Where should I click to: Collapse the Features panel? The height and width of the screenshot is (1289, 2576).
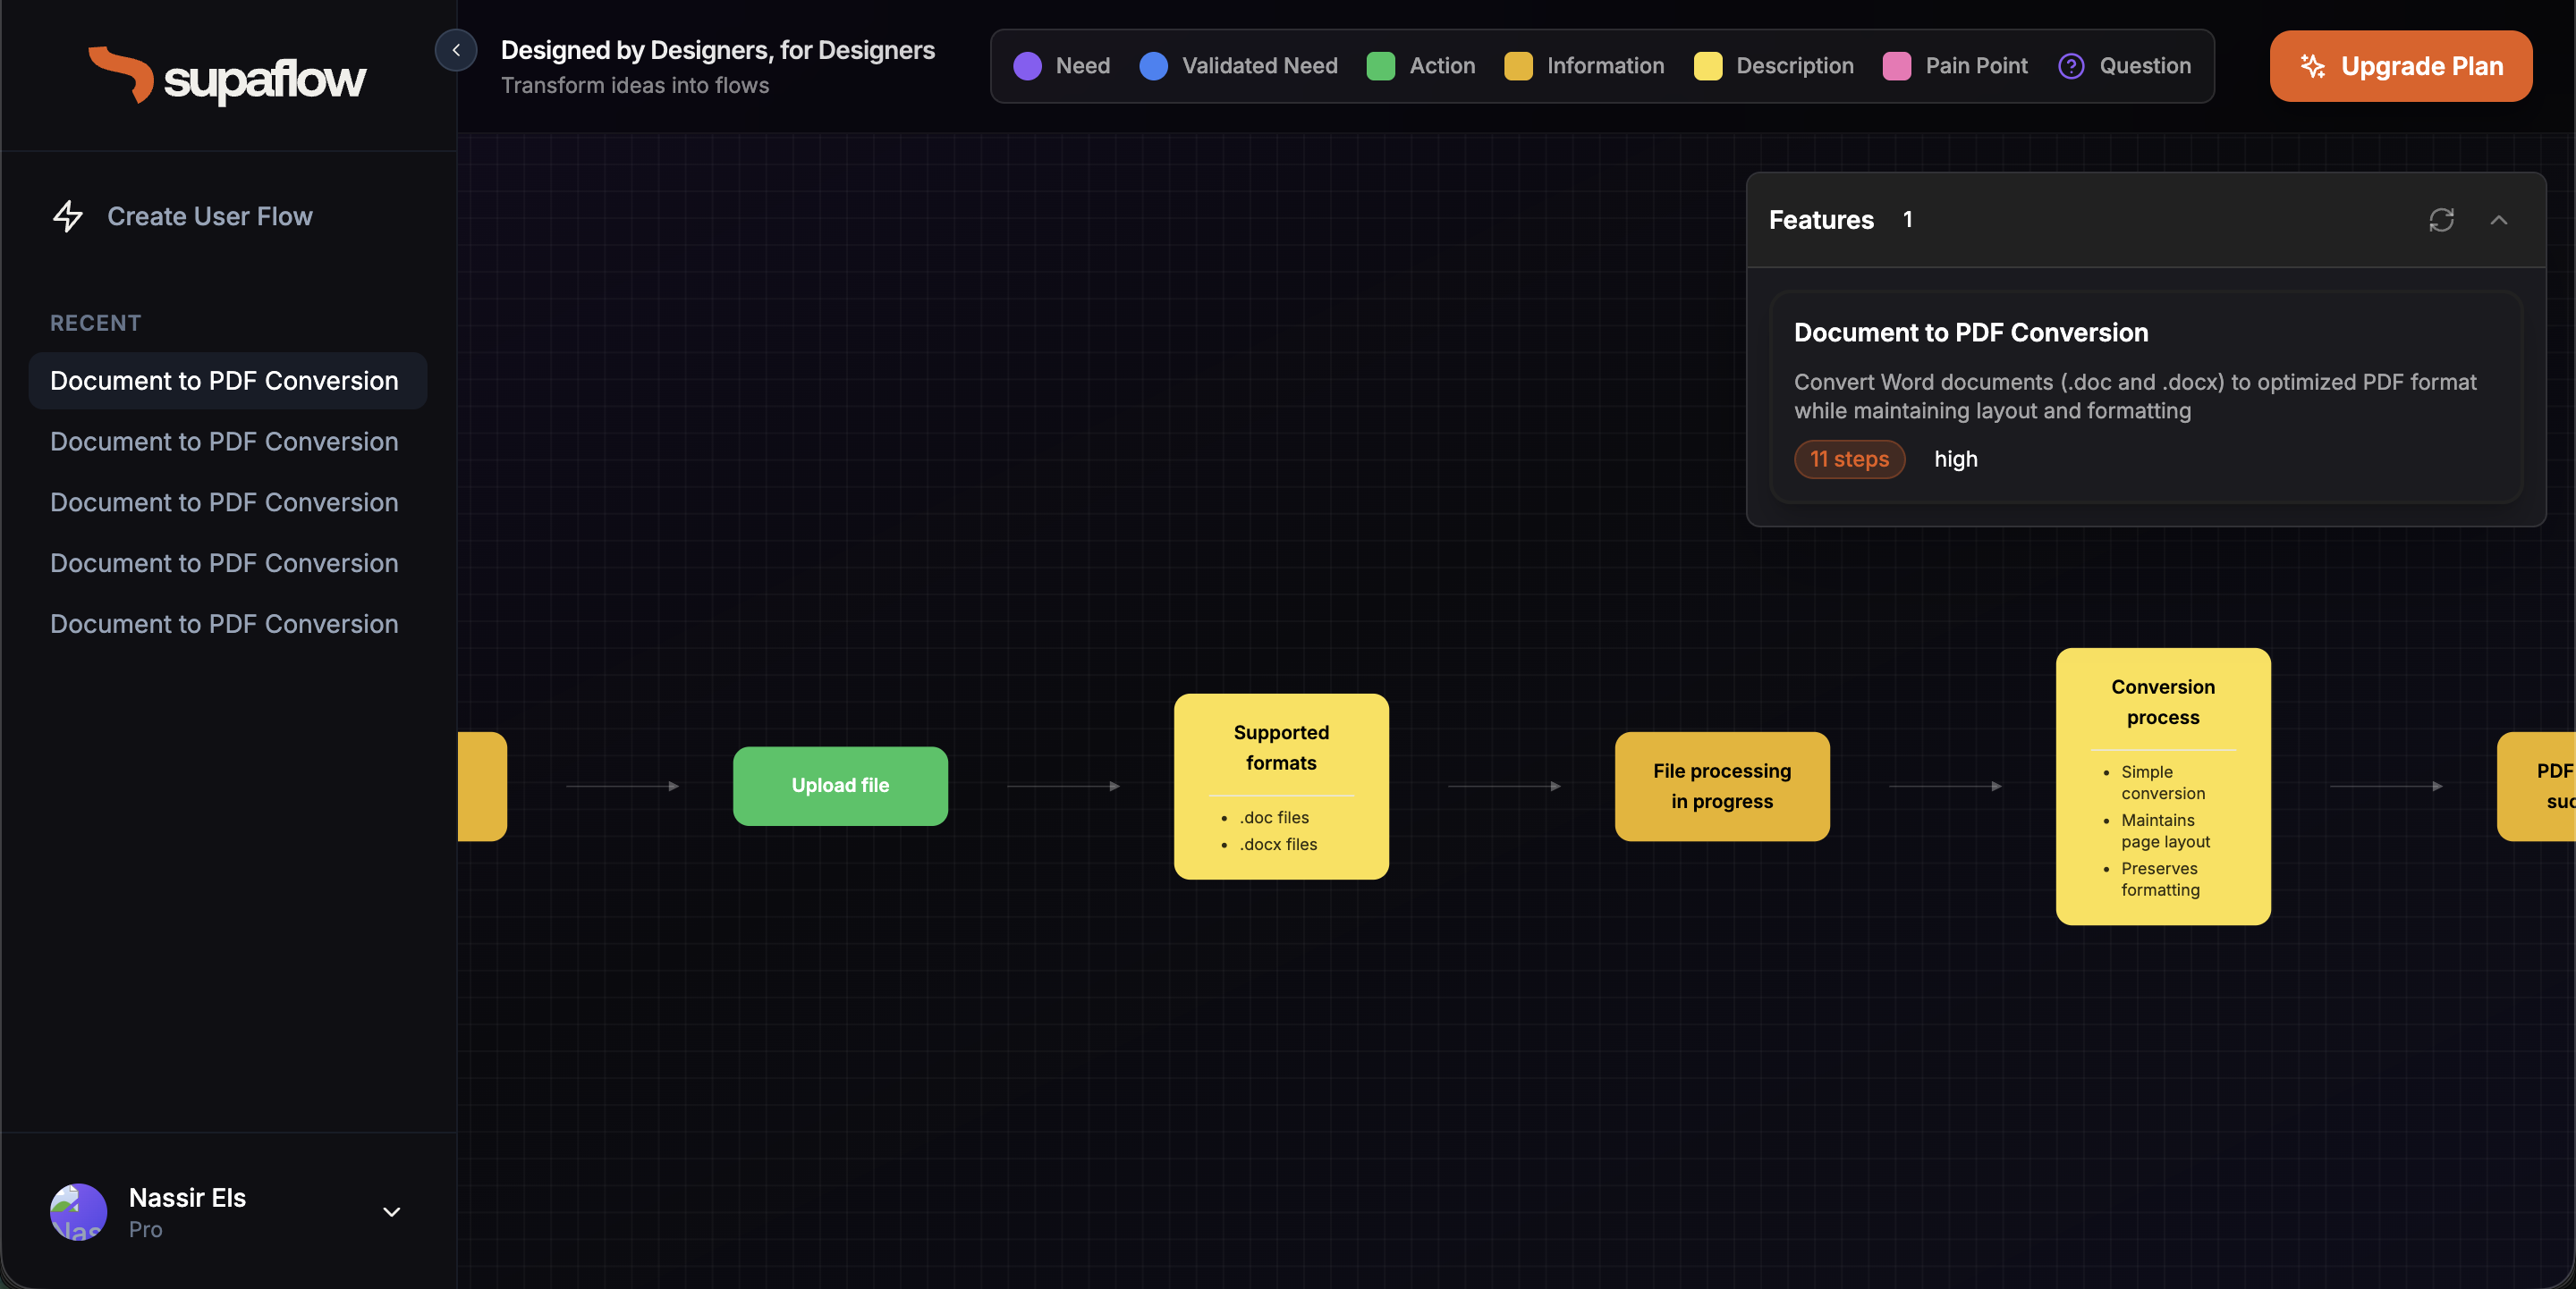pos(2499,220)
